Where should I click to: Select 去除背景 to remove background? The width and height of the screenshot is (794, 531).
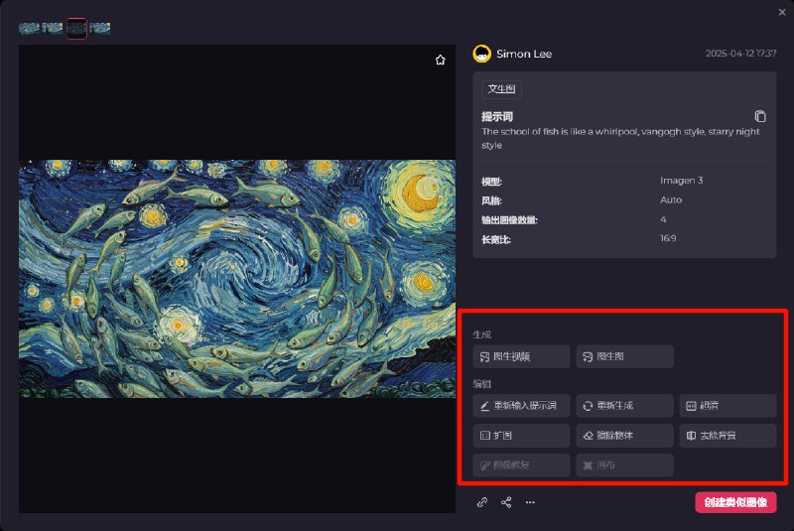(x=728, y=436)
